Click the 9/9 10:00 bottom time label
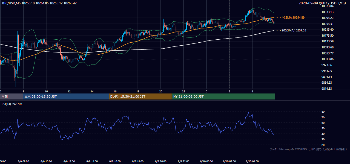The width and height of the screenshot is (350, 164). coord(46,162)
